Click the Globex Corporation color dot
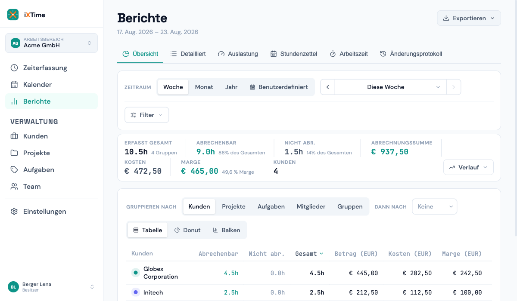 click(x=136, y=273)
